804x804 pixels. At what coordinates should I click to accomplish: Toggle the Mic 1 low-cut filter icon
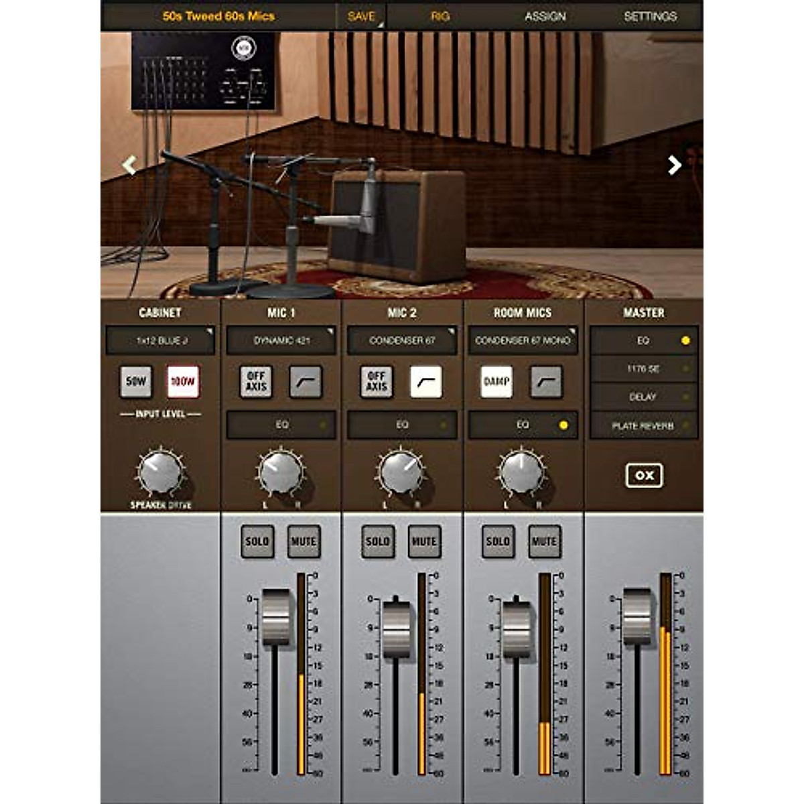(306, 382)
